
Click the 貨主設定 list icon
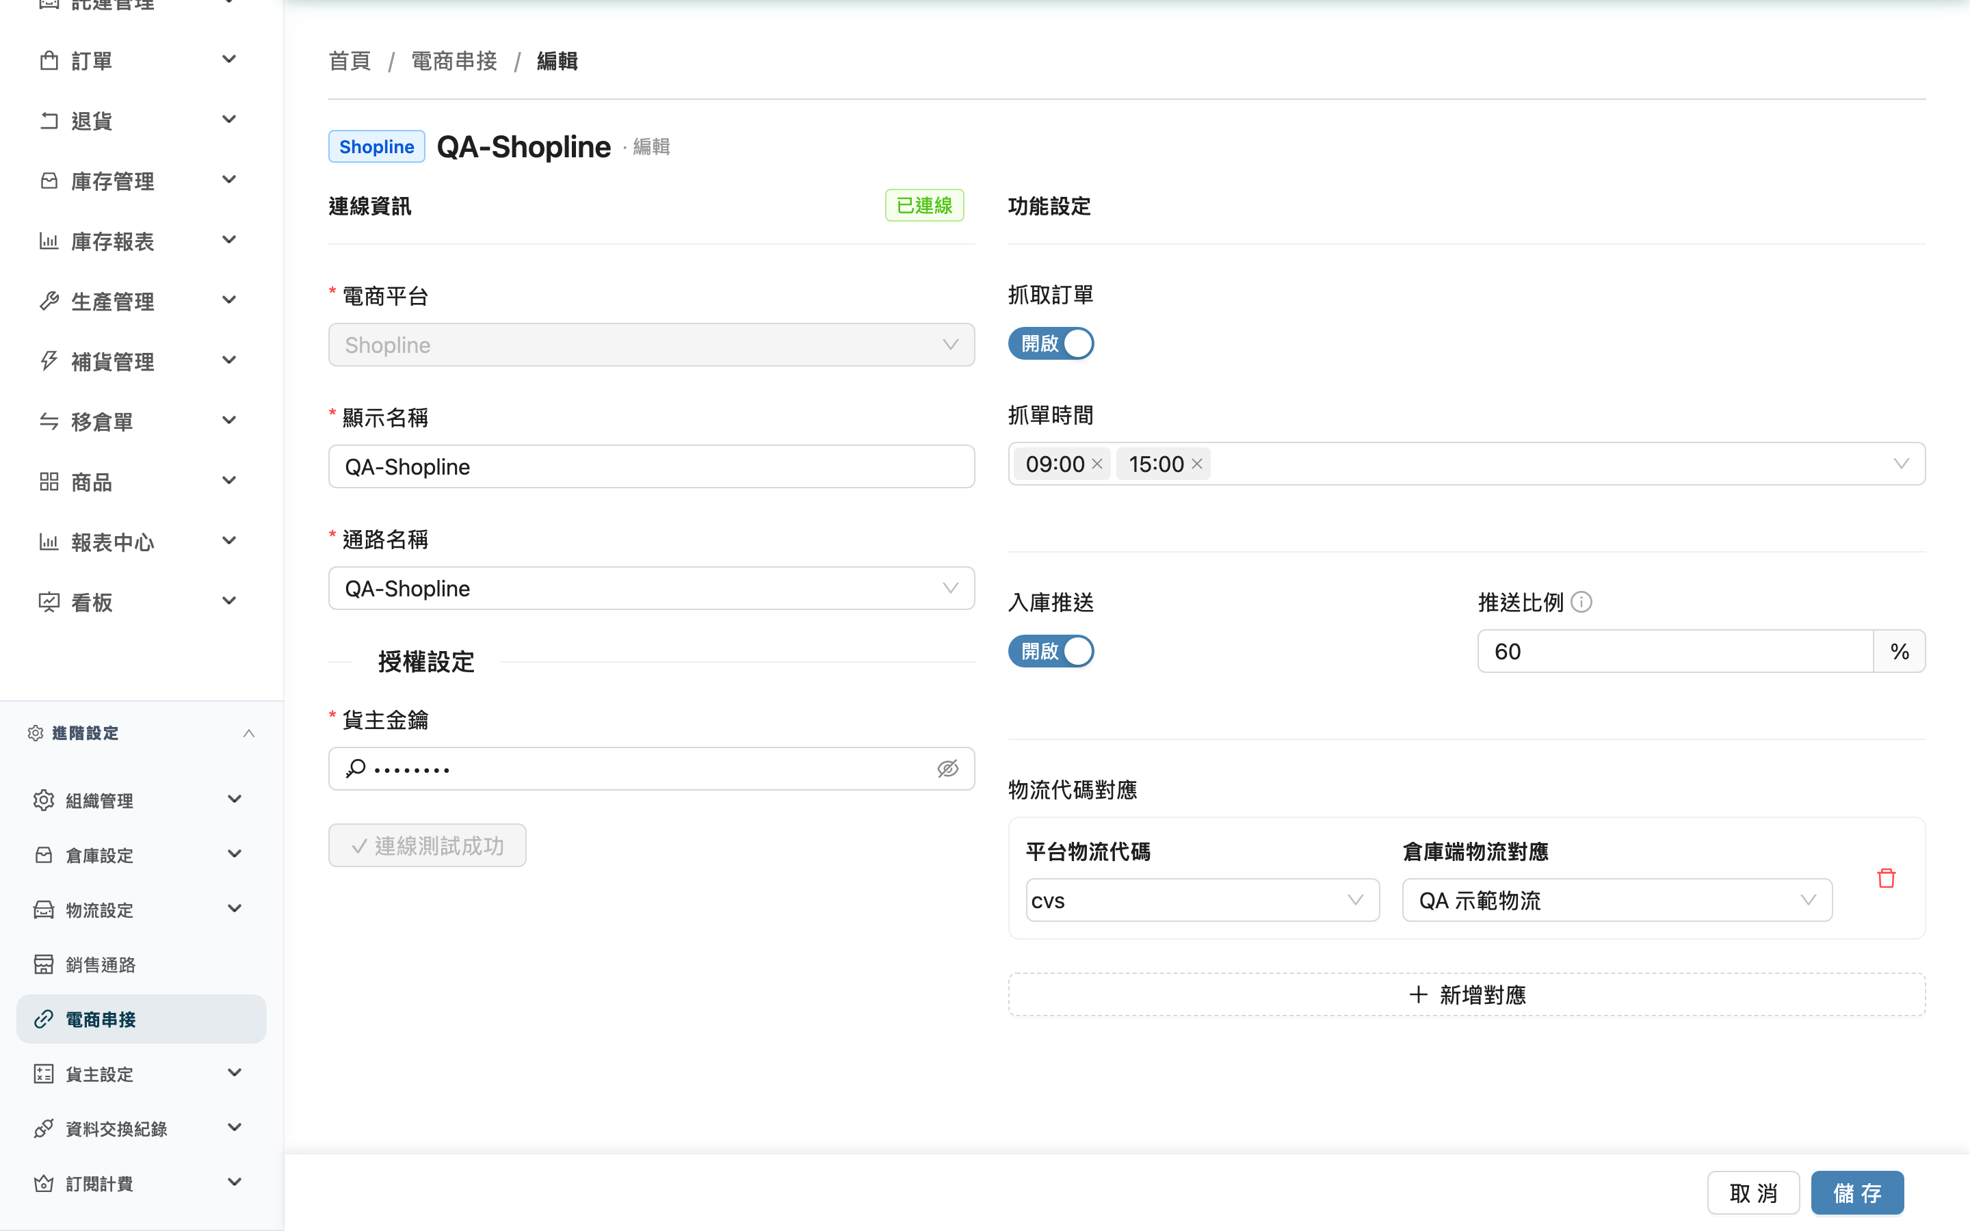click(44, 1074)
